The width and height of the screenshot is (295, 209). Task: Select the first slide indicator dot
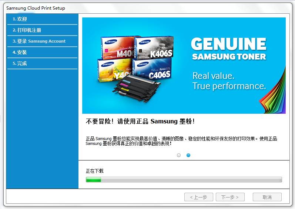179,155
